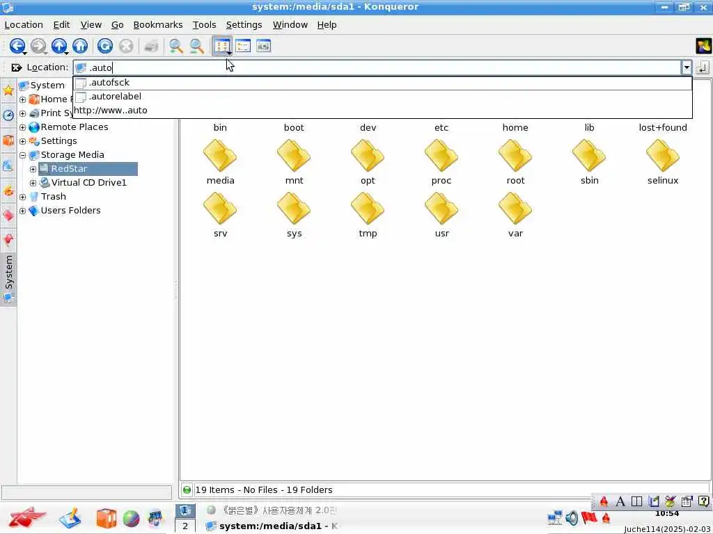
Task: Zoom out with the second magnifier icon
Action: click(196, 46)
